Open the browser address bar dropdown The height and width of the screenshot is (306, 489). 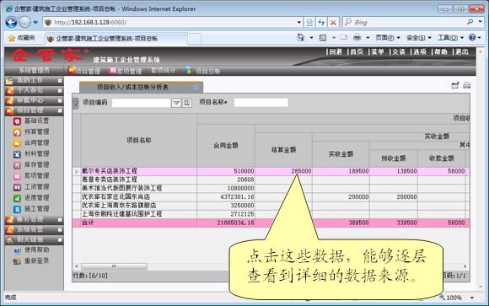click(x=298, y=22)
